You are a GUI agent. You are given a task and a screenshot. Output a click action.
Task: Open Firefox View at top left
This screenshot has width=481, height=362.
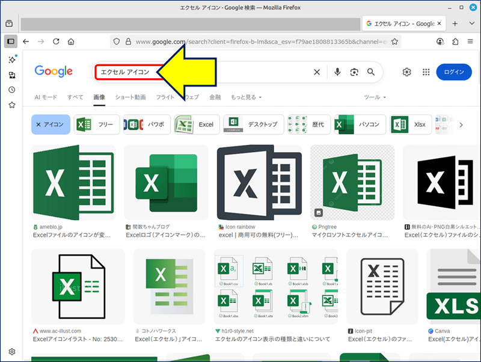[9, 23]
